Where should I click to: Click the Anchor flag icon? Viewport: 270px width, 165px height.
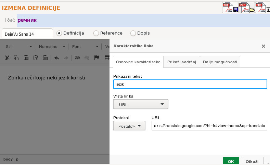pos(97,58)
